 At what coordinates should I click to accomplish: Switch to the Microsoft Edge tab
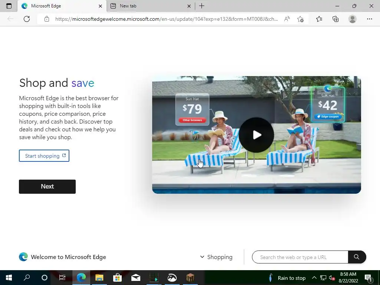click(x=62, y=6)
